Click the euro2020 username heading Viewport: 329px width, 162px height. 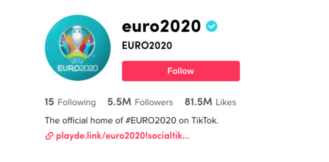click(161, 26)
